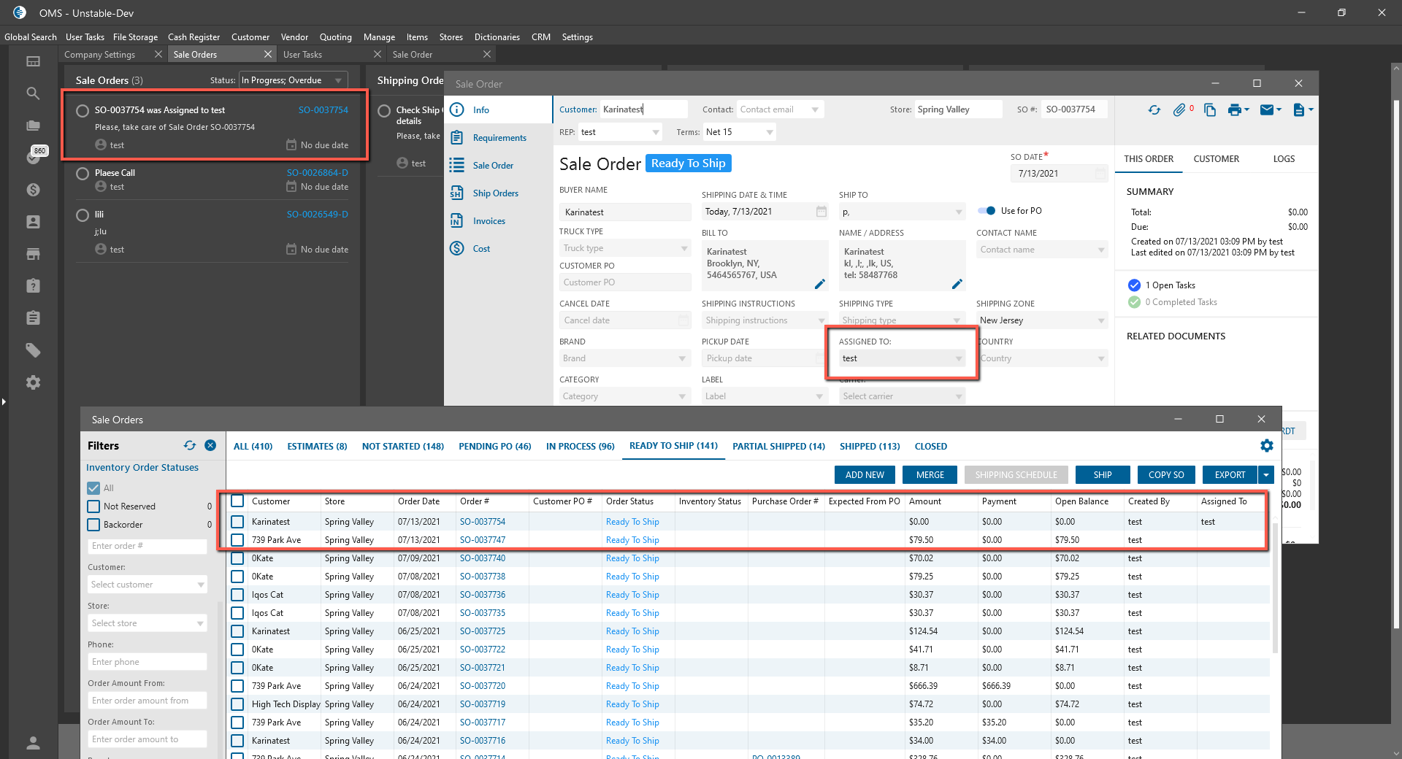The image size is (1402, 759).
Task: Edit the Bill To address pencil icon
Action: point(819,284)
